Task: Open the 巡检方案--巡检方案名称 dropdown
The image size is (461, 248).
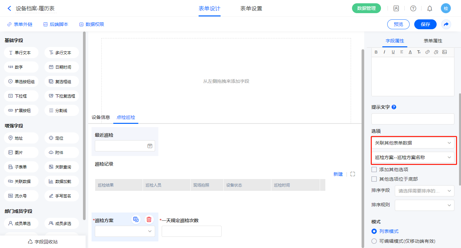Action: point(413,157)
